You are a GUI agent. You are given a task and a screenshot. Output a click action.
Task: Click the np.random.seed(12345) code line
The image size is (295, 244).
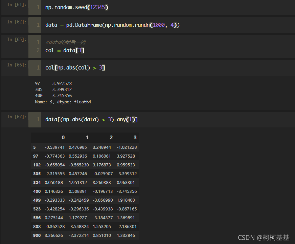[x=77, y=7]
